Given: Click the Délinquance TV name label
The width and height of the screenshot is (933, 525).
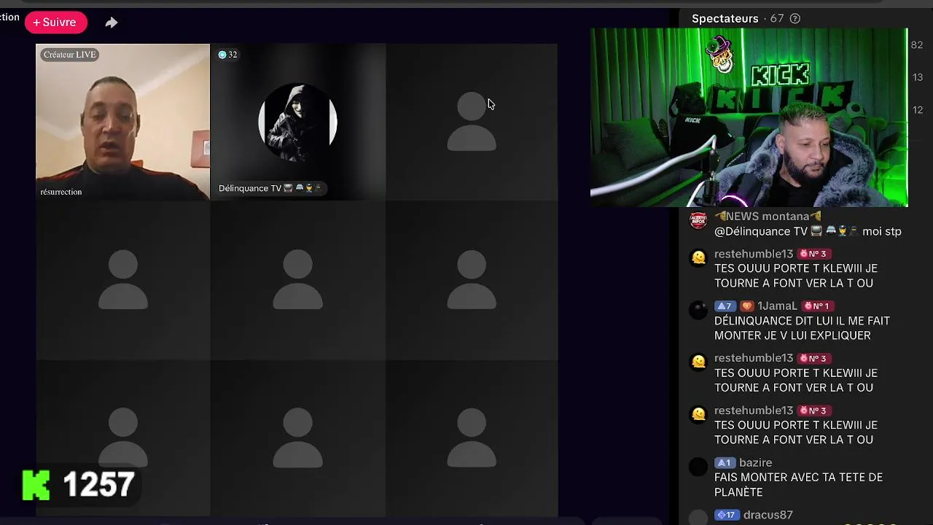Looking at the screenshot, I should (x=270, y=188).
